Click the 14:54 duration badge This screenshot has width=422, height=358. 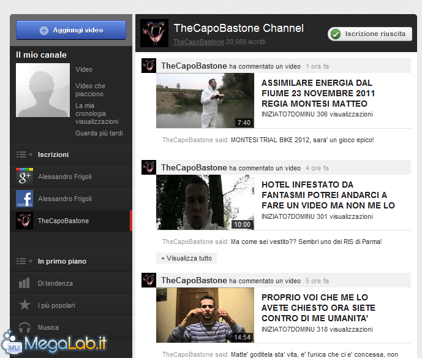[242, 337]
